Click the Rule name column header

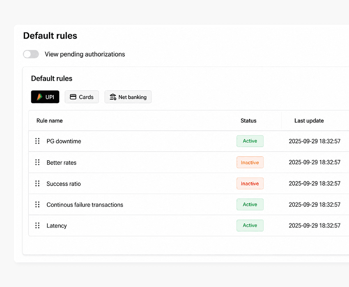[49, 121]
